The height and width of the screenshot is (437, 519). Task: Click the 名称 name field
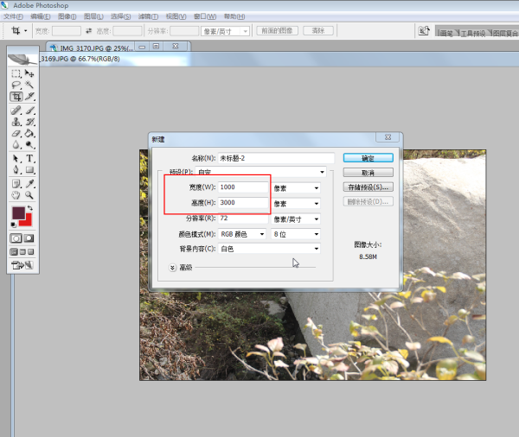[x=276, y=158]
